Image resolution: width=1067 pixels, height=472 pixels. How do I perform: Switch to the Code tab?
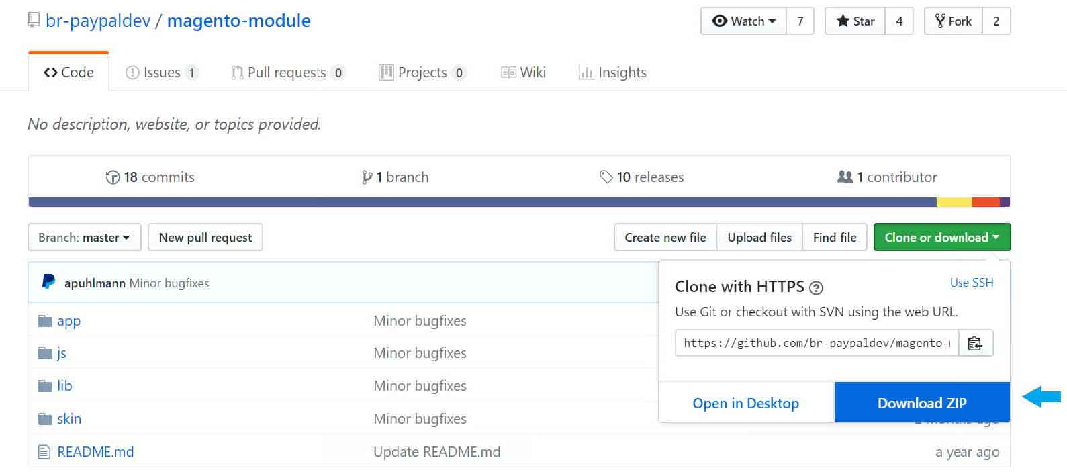pyautogui.click(x=68, y=72)
